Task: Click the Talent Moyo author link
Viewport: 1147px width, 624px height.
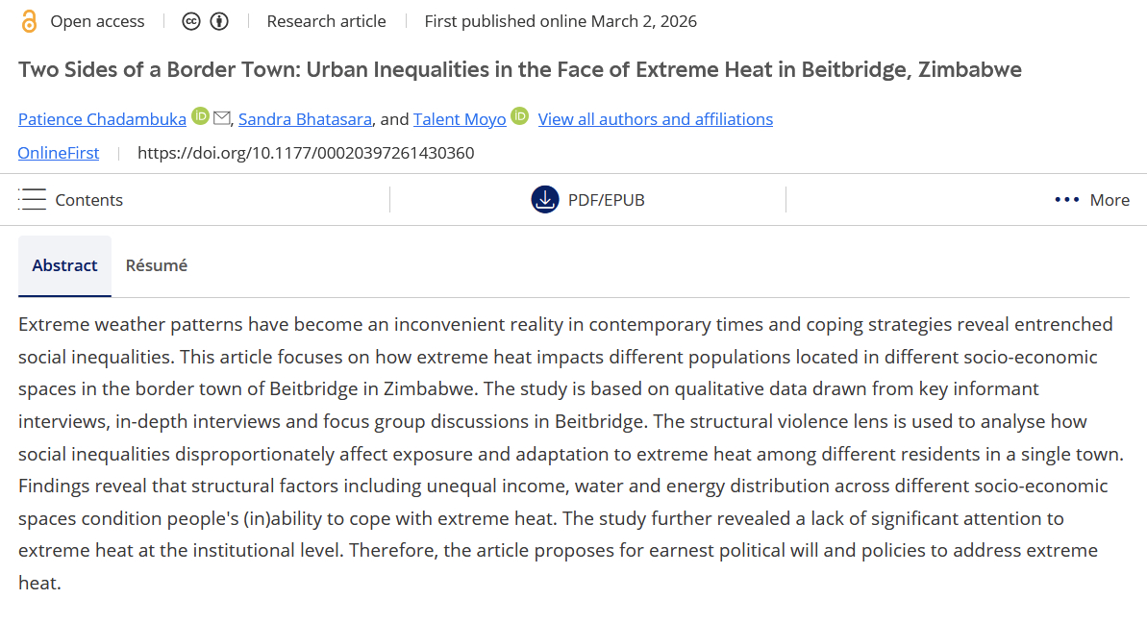Action: click(x=460, y=119)
